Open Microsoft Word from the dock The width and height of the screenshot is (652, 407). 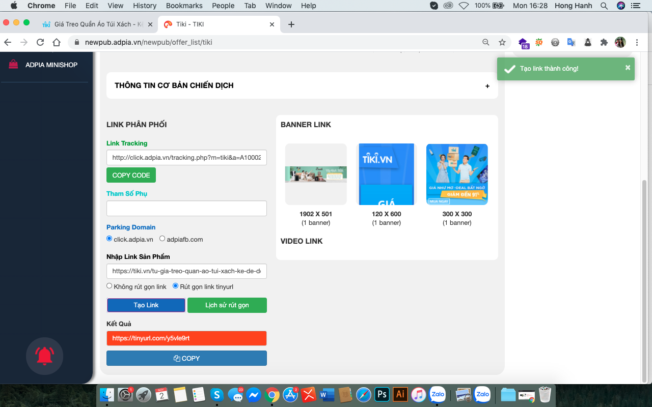coord(327,394)
